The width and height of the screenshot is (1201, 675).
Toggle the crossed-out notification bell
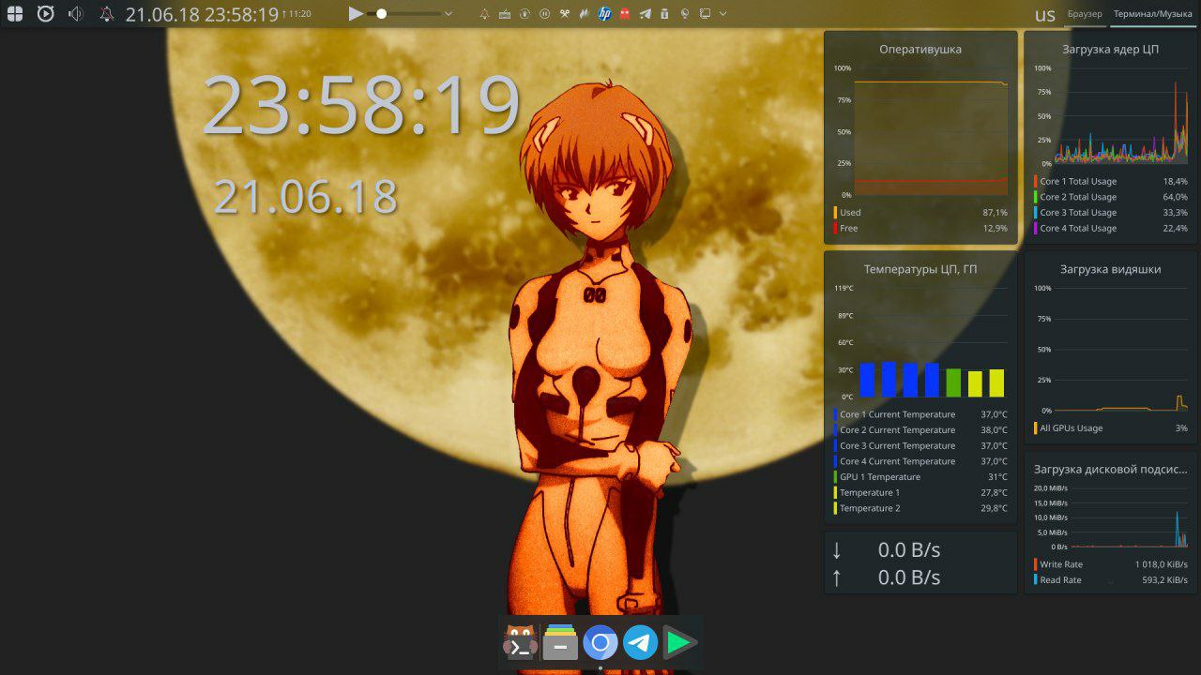106,13
